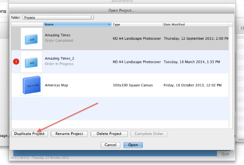The height and width of the screenshot is (165, 244).
Task: Click the Rename Project button
Action: tap(69, 134)
